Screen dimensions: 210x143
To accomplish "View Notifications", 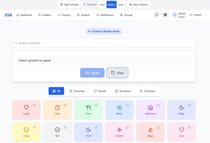I will 105,15.
